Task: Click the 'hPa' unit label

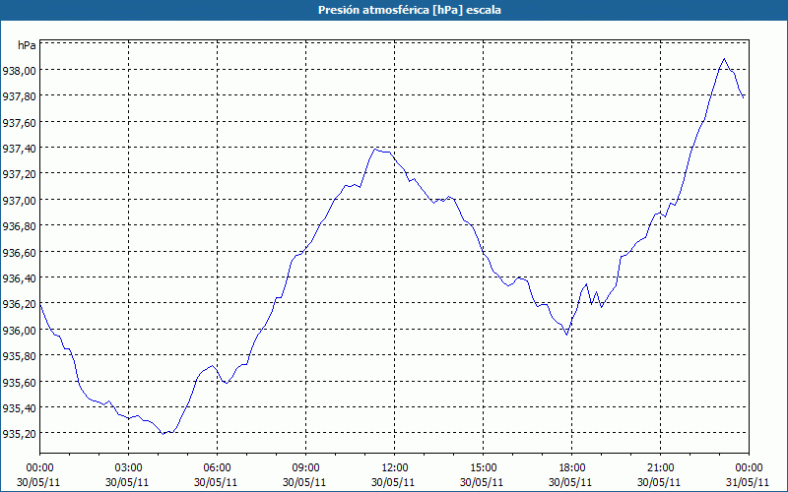Action: coord(27,45)
